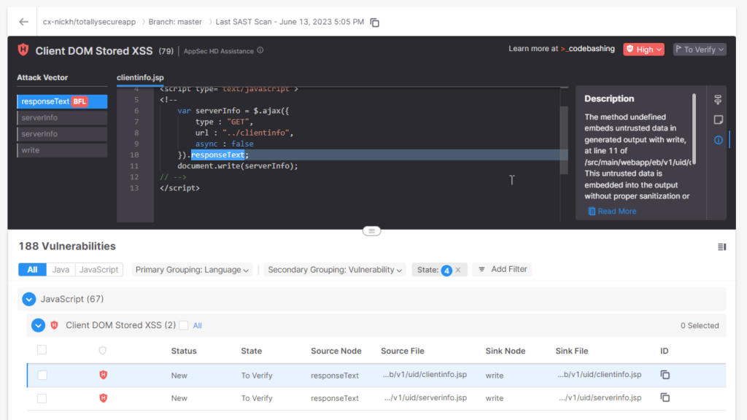Viewport: 747px width, 420px height.
Task: Select checkbox for clientinfo.jsp result
Action: [42, 376]
